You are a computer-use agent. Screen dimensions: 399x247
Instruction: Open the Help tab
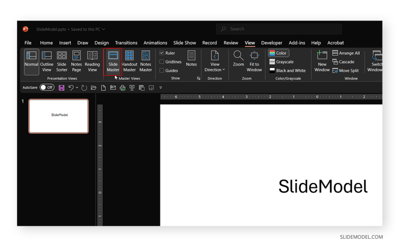(x=316, y=43)
